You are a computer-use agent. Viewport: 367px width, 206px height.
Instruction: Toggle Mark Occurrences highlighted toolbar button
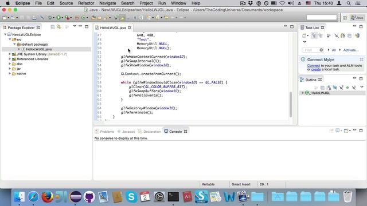point(122,18)
